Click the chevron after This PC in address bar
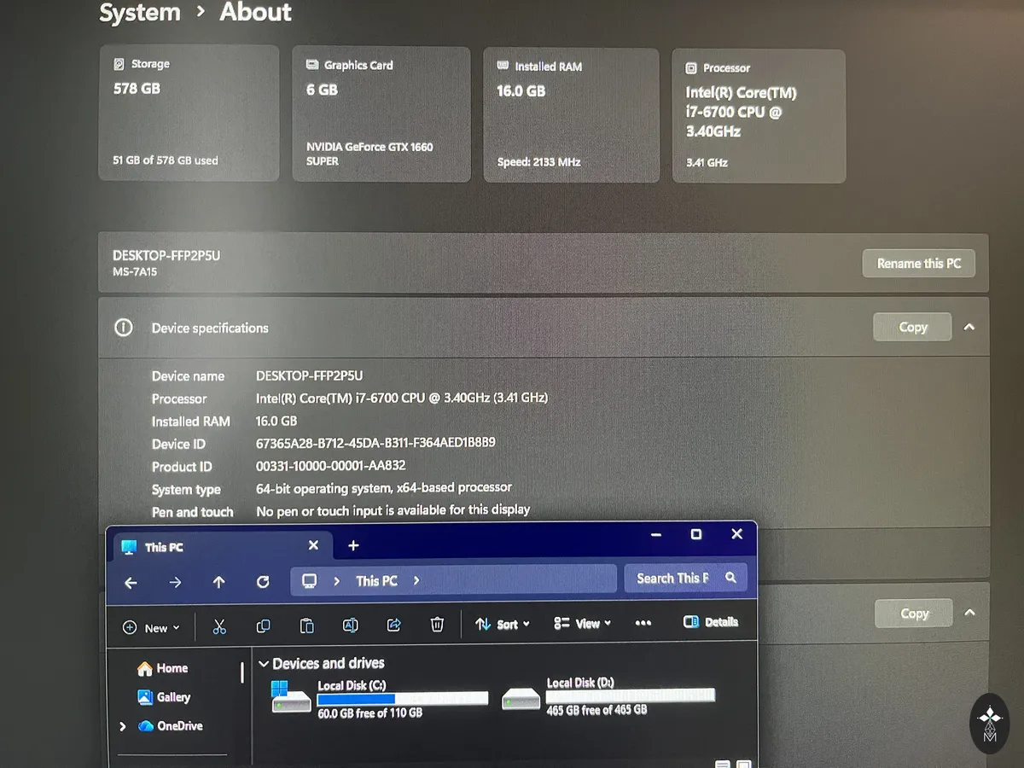 (x=416, y=580)
